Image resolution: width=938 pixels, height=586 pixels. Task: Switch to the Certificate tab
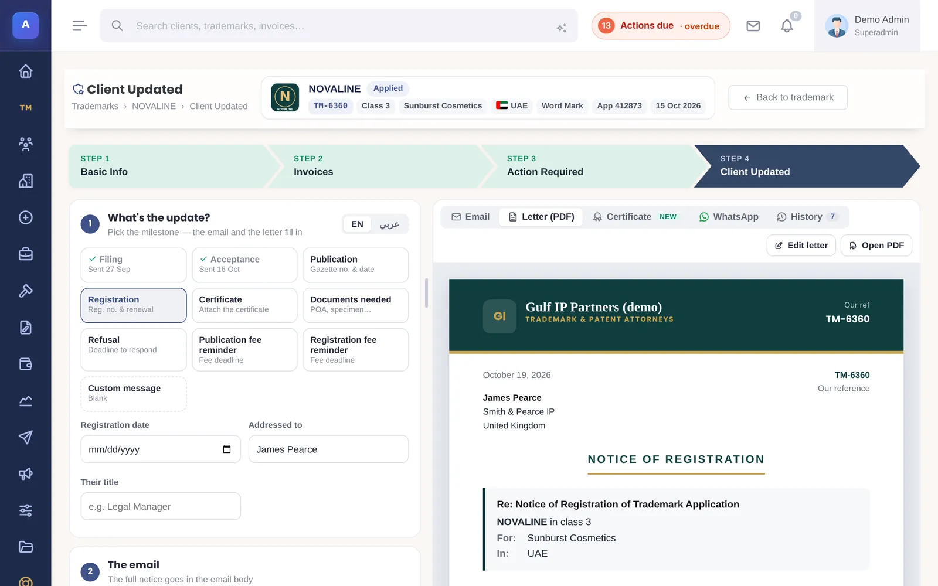pyautogui.click(x=634, y=217)
